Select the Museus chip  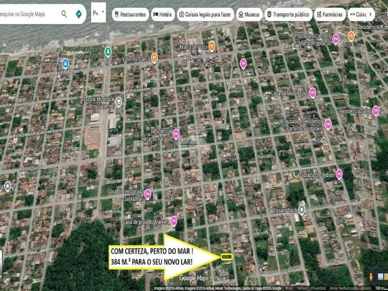[249, 15]
